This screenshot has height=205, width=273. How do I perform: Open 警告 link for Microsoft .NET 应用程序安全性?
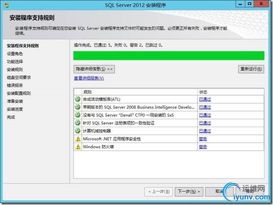pyautogui.click(x=203, y=139)
